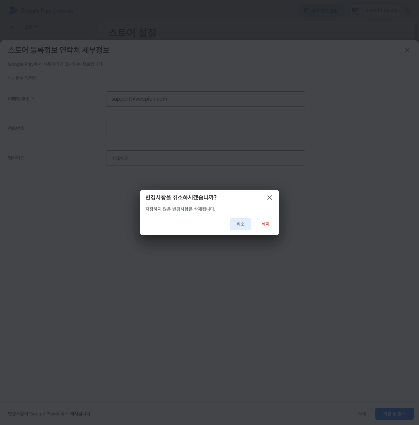Click the 웹사이트 field label
This screenshot has height=425, width=419.
point(16,158)
